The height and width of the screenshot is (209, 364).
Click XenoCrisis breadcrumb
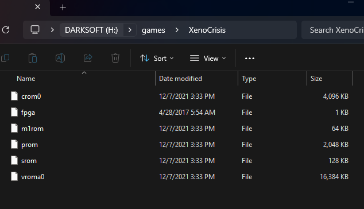tap(207, 30)
